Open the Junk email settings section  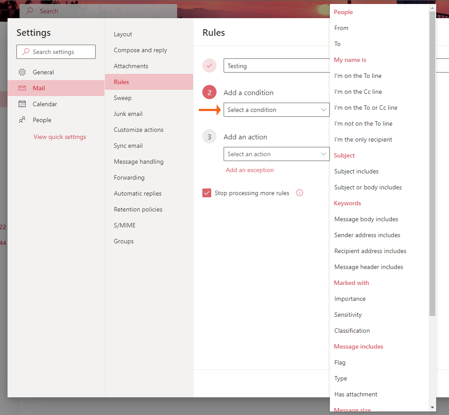point(128,114)
